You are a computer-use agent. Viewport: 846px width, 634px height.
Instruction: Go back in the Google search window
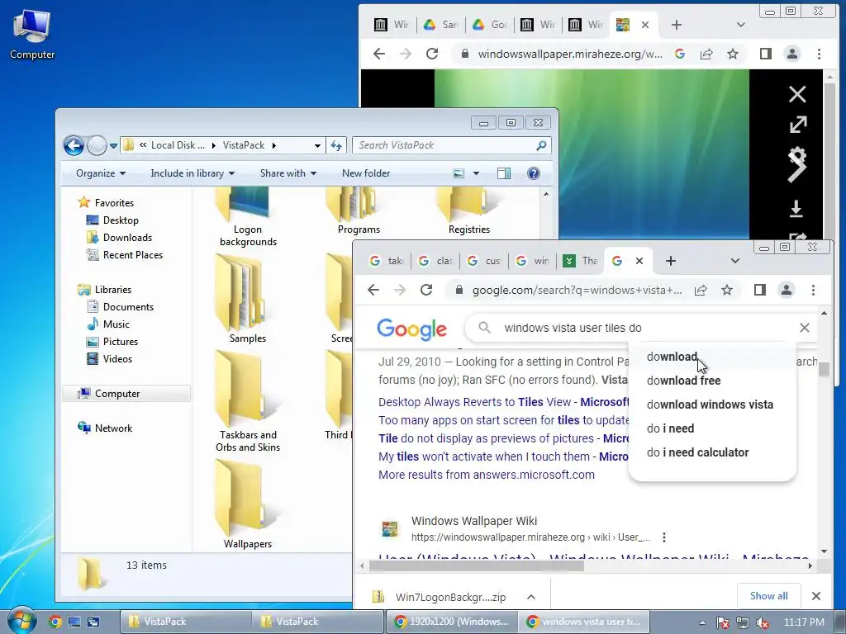373,290
